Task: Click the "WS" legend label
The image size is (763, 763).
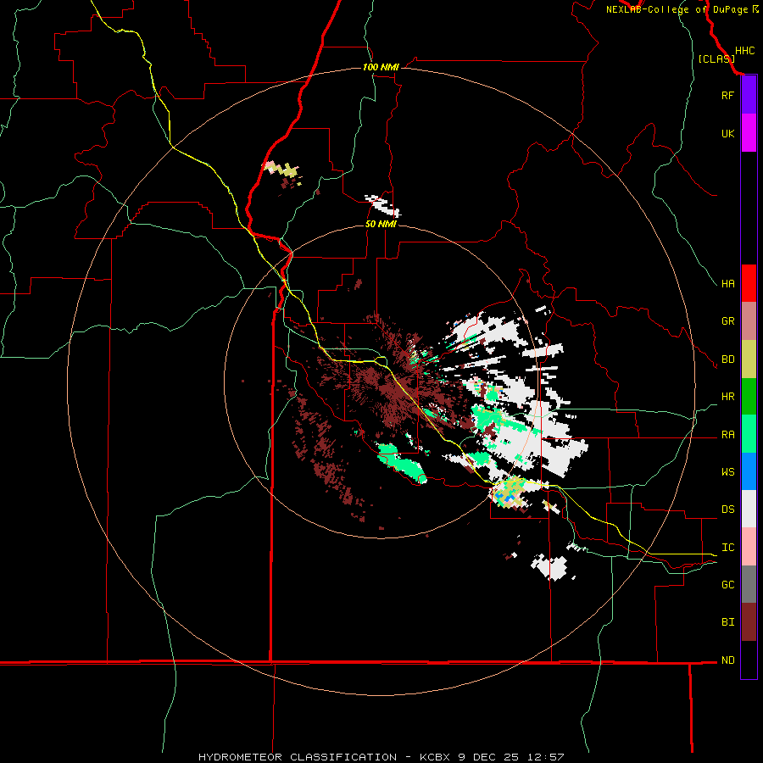Action: [727, 472]
